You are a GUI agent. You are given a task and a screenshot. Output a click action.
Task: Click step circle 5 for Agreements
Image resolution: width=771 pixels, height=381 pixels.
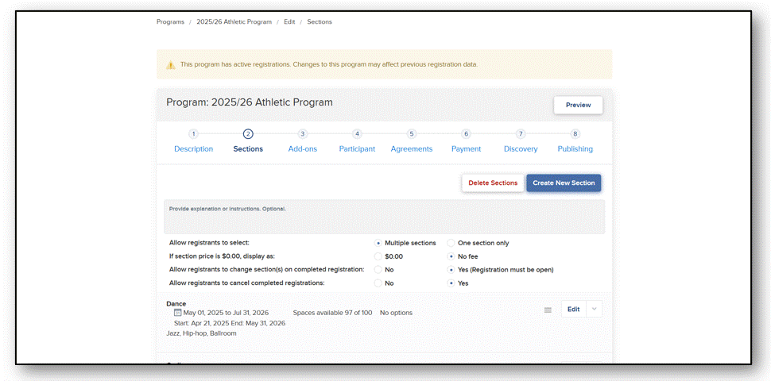pos(412,134)
